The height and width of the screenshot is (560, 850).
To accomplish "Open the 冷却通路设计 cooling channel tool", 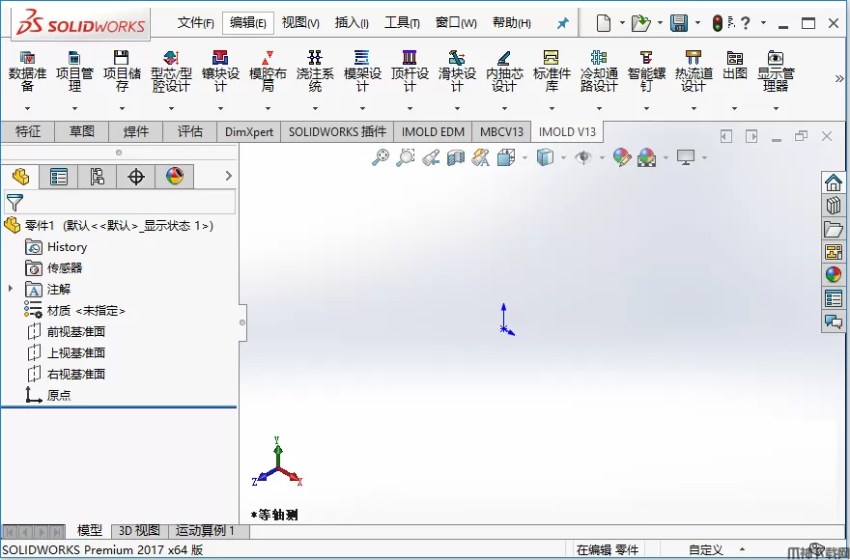I will (x=599, y=70).
